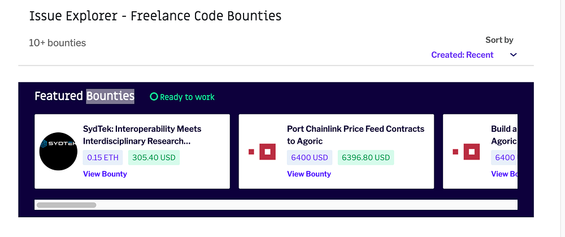Open SydTek Interoperability bounty title
The width and height of the screenshot is (565, 237).
142,135
